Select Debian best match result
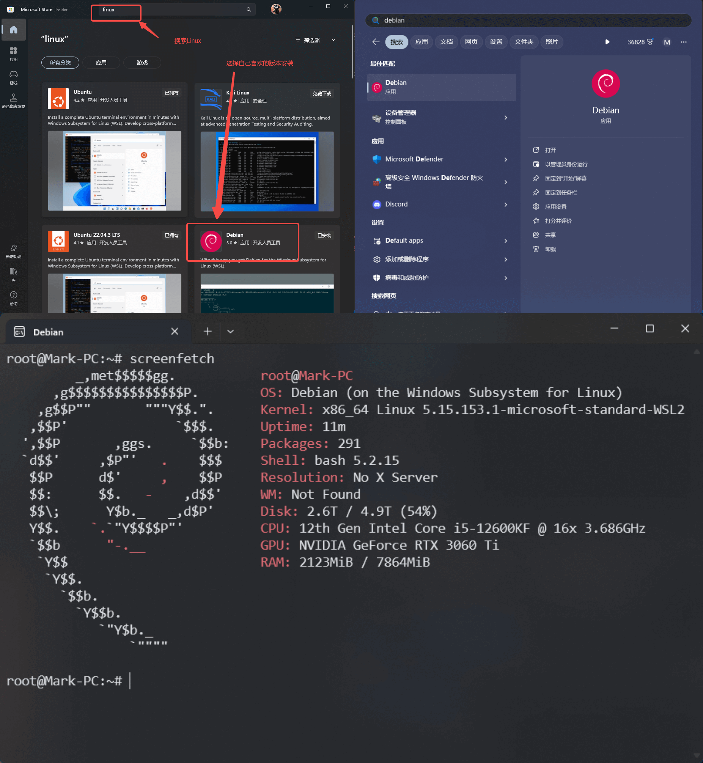 441,87
